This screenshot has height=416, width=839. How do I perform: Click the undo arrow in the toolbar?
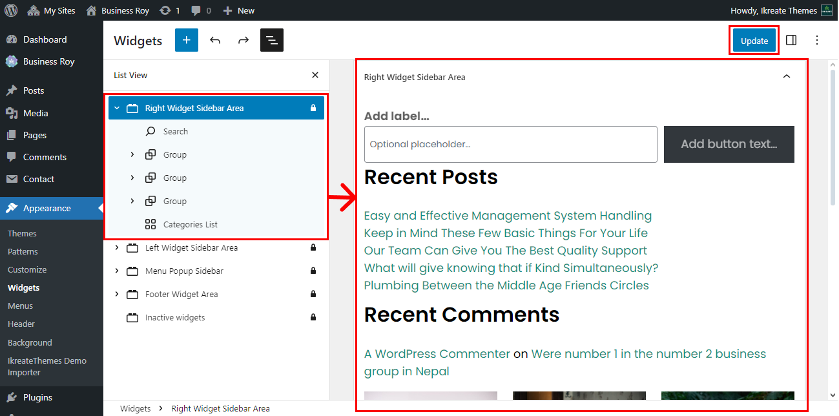(x=215, y=40)
